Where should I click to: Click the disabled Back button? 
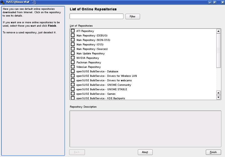(77, 152)
